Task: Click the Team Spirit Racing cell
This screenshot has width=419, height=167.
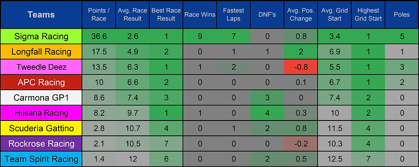Action: [x=41, y=159]
